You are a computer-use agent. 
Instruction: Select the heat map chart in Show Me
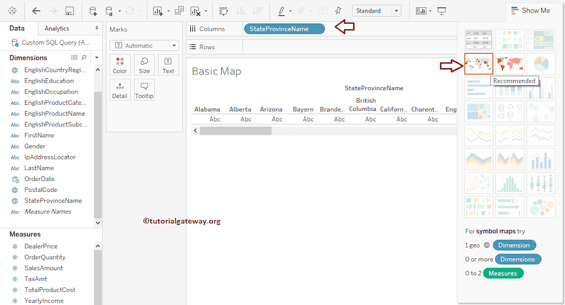point(510,40)
